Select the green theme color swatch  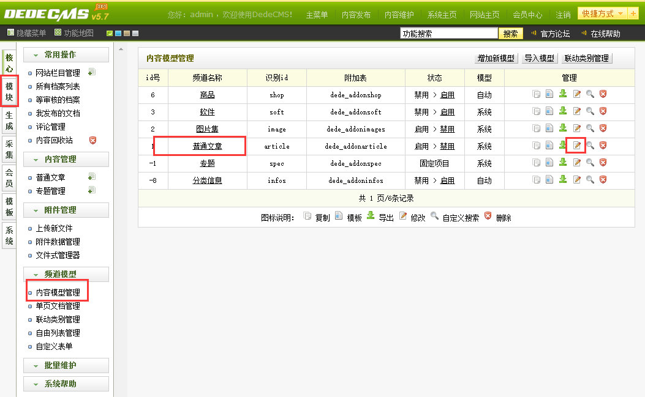[110, 33]
